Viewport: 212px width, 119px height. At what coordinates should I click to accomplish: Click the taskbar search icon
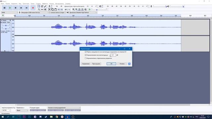pyautogui.click(x=8, y=117)
